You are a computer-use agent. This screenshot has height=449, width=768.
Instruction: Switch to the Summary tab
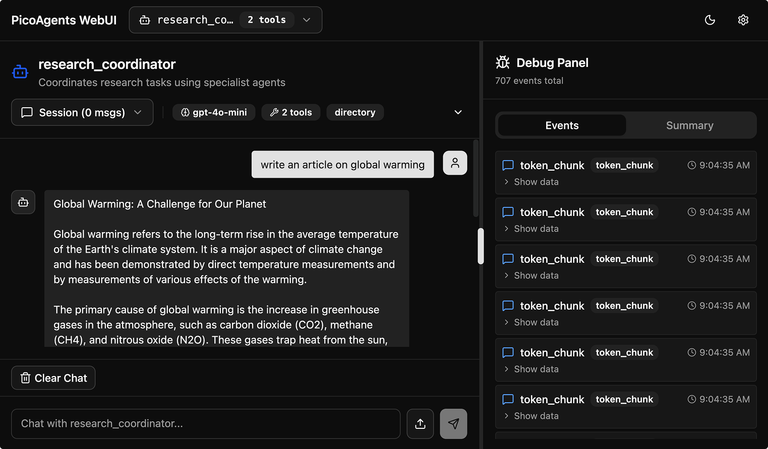pos(690,125)
